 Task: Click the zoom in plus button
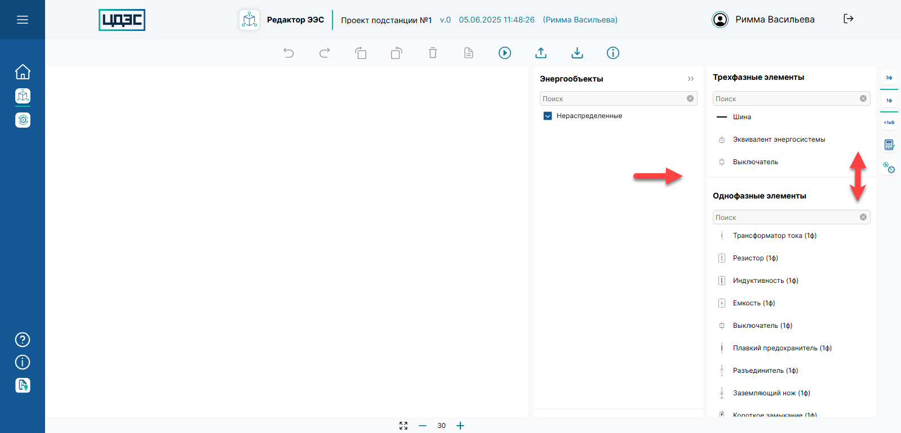coord(460,426)
